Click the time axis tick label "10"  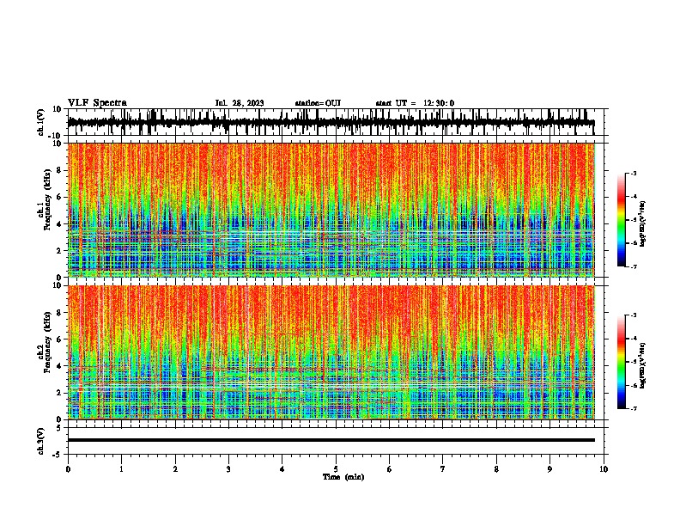(604, 469)
